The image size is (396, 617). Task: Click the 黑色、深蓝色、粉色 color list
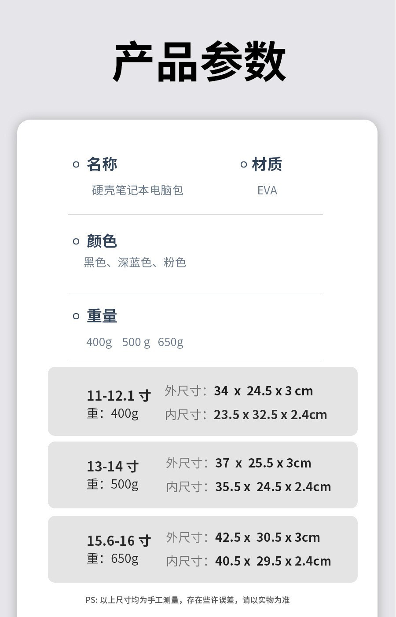pyautogui.click(x=135, y=263)
